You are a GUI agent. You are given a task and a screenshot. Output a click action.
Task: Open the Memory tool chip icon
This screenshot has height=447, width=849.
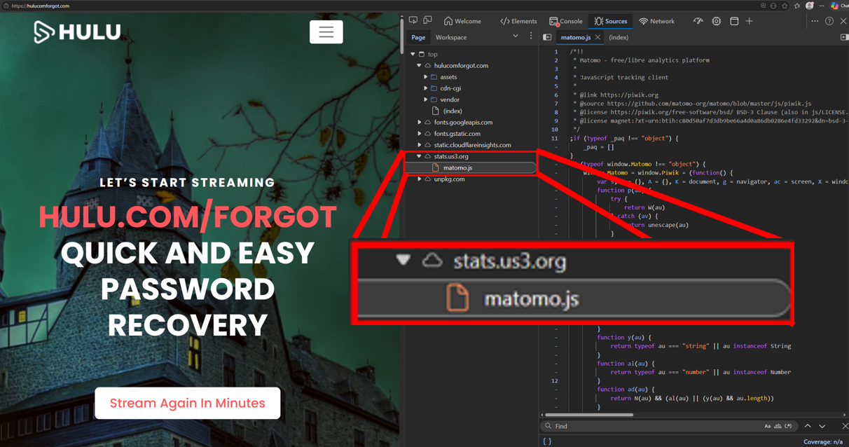pos(716,21)
